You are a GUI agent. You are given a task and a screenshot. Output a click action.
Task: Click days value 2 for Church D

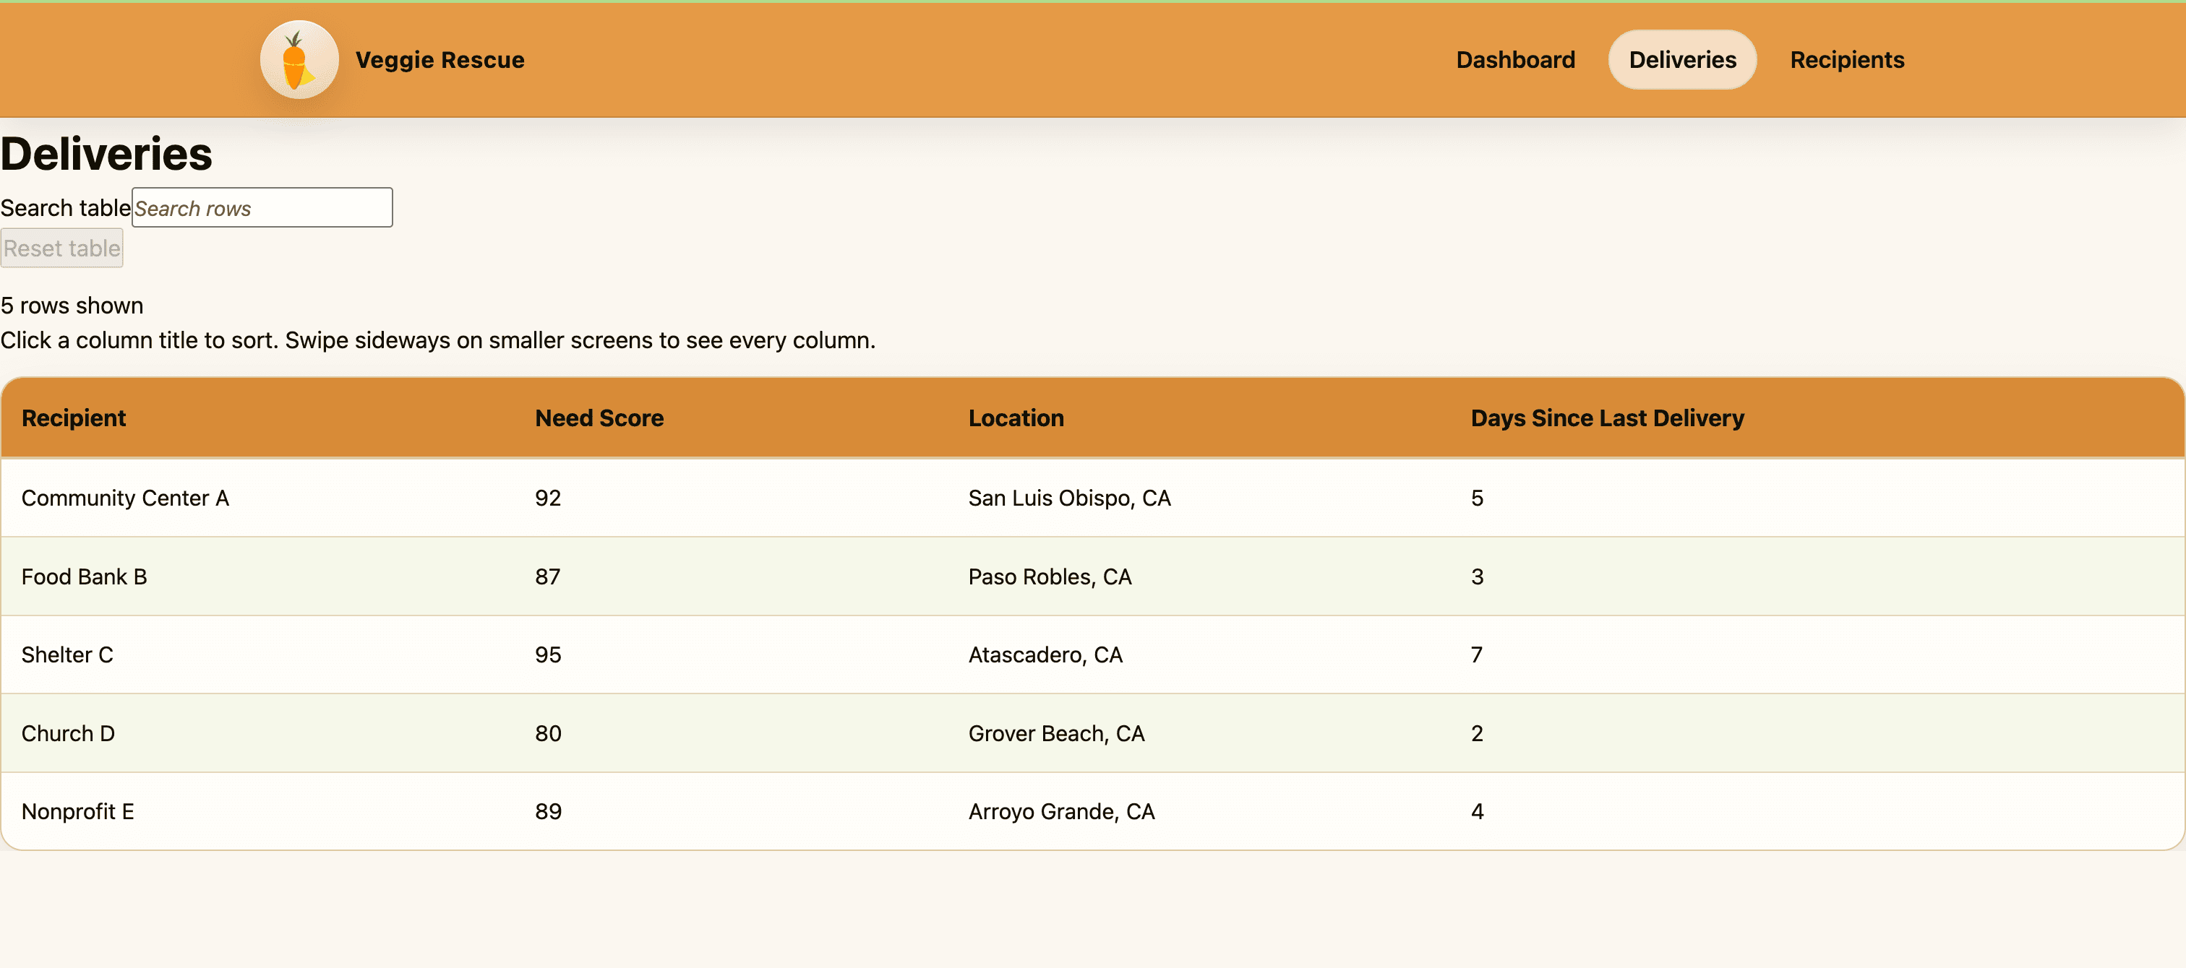1478,734
